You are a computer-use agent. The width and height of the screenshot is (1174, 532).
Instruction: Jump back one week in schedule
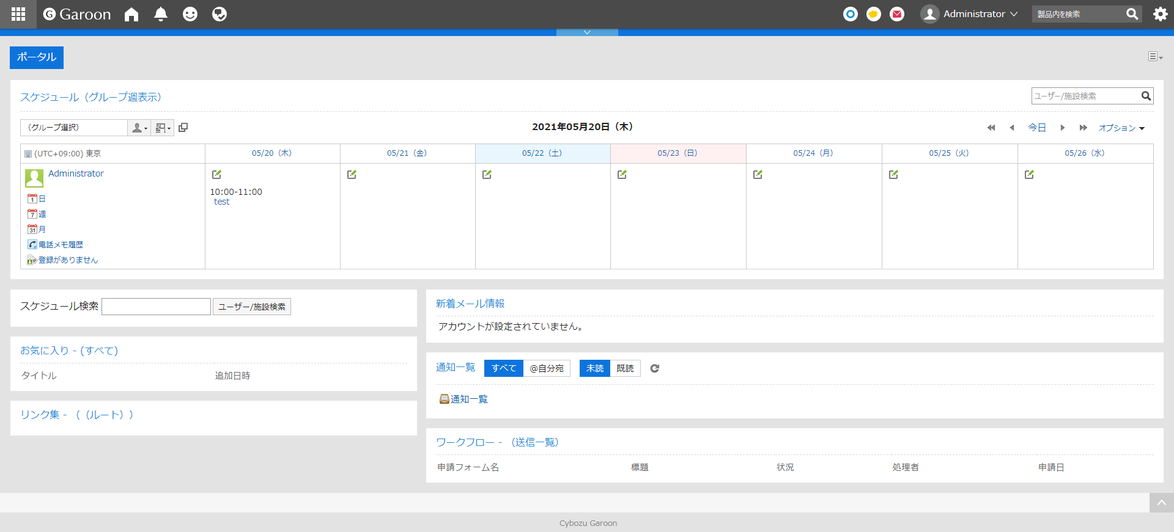(991, 128)
